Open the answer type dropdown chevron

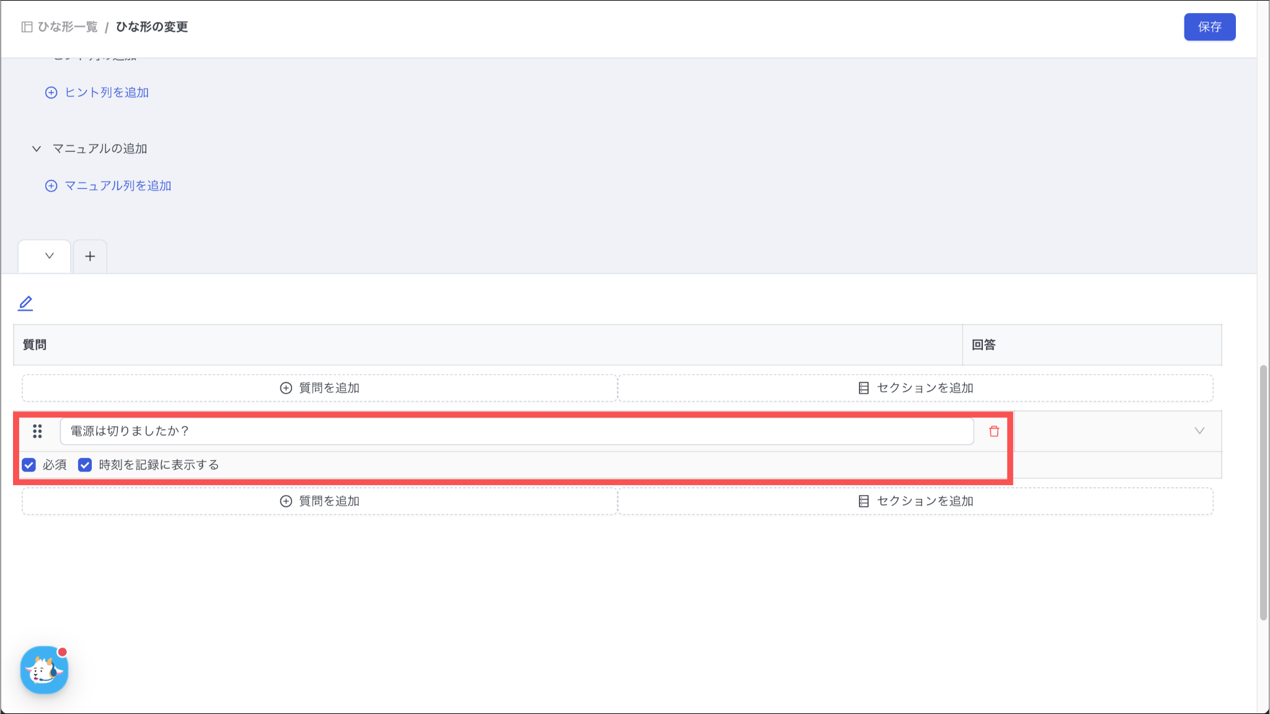point(1199,431)
